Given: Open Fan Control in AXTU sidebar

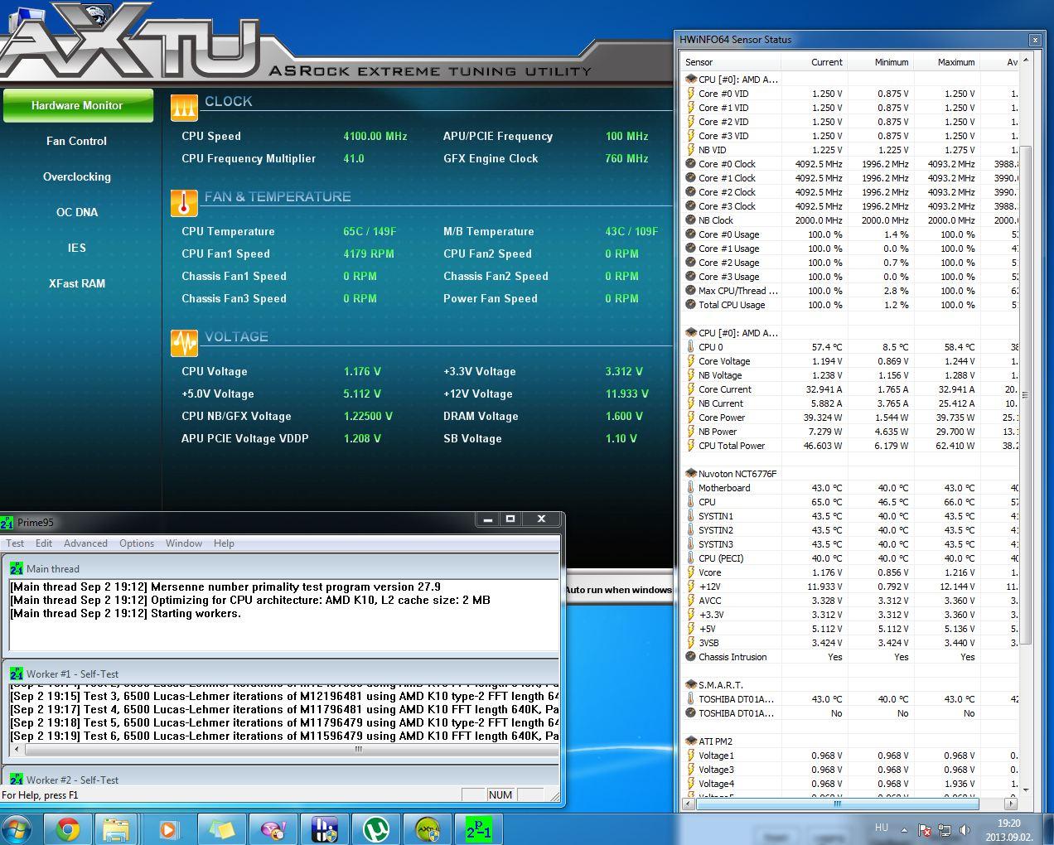Looking at the screenshot, I should (77, 141).
